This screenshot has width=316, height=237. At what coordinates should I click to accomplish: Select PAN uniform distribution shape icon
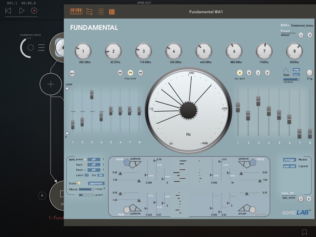[132, 209]
